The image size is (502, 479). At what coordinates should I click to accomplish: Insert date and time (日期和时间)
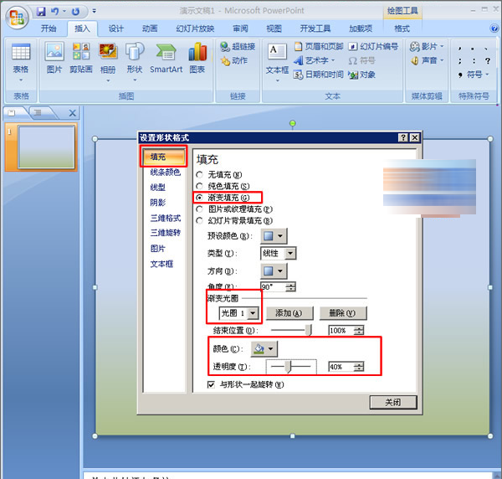pyautogui.click(x=319, y=75)
